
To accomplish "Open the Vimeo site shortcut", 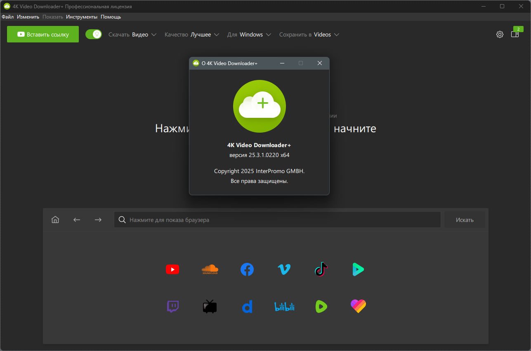I will pos(284,270).
